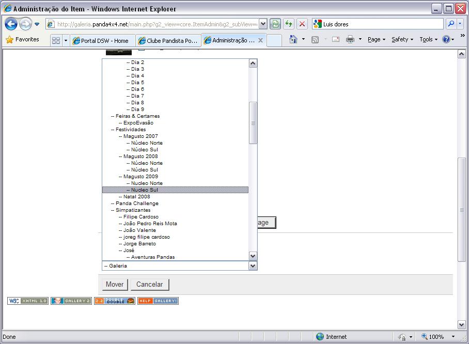Viewport: 469px width, 344px height.
Task: Close the Administração tab
Action: pyautogui.click(x=260, y=40)
